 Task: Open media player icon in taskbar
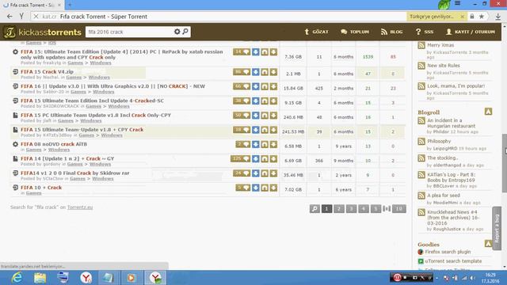coord(132,278)
